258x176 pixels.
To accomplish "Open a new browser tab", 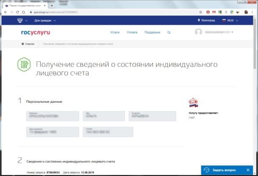I will click(x=52, y=5).
